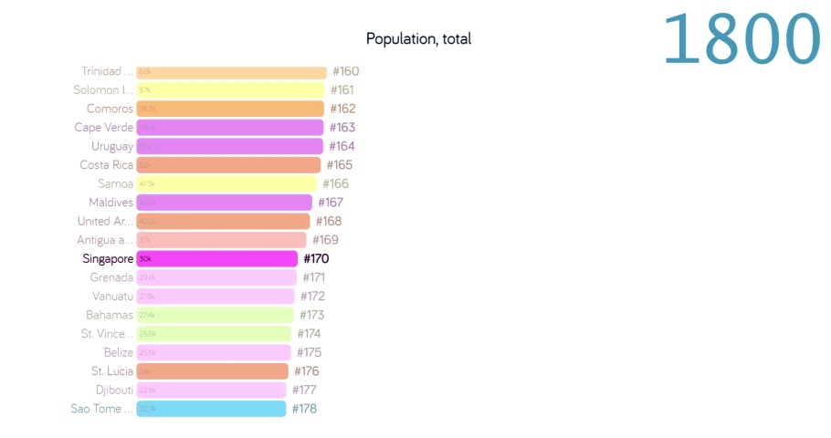Click the Solomon Islands yellow bar

coord(230,90)
